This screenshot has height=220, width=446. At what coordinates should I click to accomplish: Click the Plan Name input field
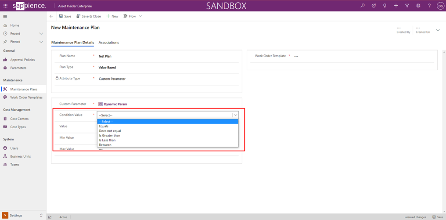[167, 56]
